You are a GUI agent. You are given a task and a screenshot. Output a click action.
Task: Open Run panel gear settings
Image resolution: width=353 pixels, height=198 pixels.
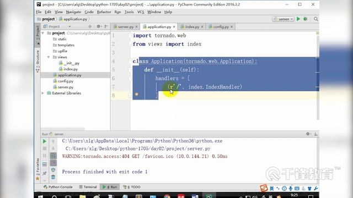coord(308,134)
